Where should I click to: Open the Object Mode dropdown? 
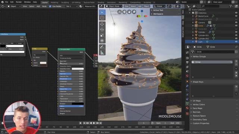tap(114, 6)
